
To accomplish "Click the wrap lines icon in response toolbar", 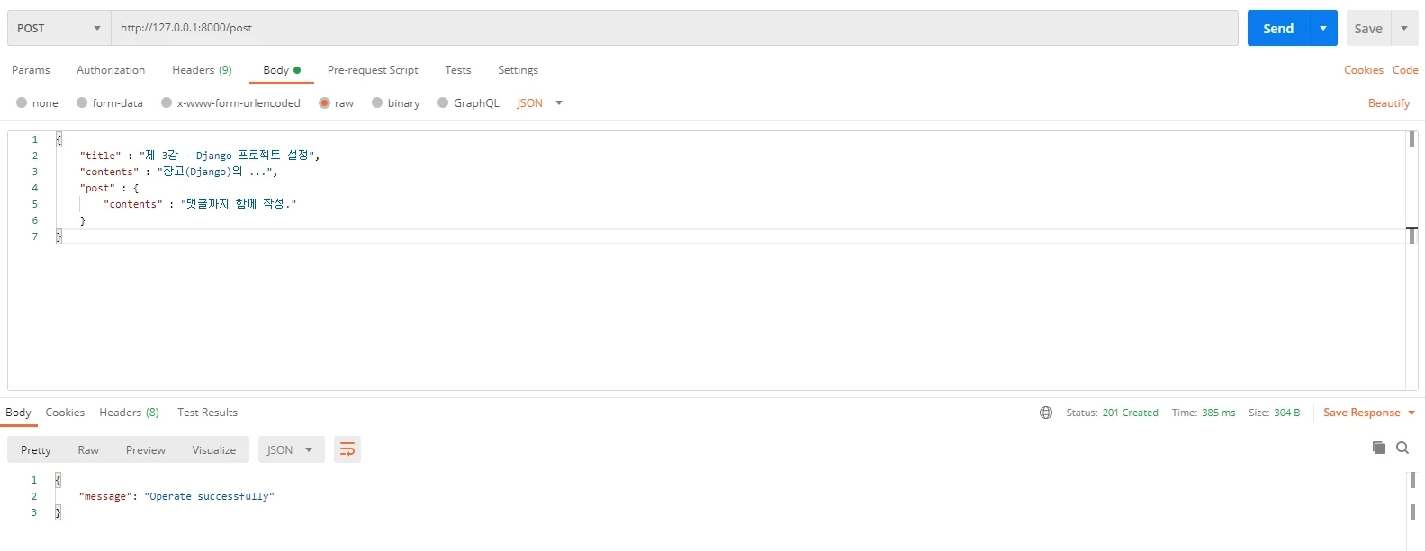I will click(347, 449).
